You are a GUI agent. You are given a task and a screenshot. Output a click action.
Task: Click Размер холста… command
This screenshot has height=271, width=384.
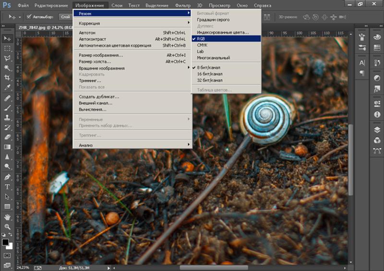132,62
